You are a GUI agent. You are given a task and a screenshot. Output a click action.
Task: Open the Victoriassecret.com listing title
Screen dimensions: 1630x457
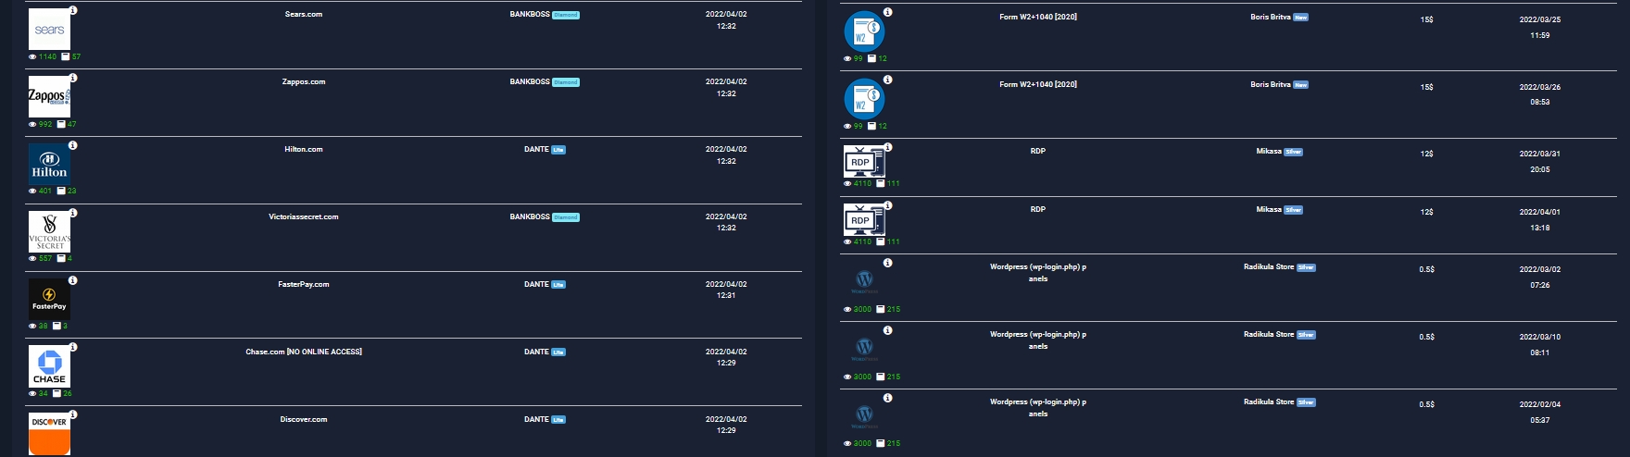tap(304, 216)
